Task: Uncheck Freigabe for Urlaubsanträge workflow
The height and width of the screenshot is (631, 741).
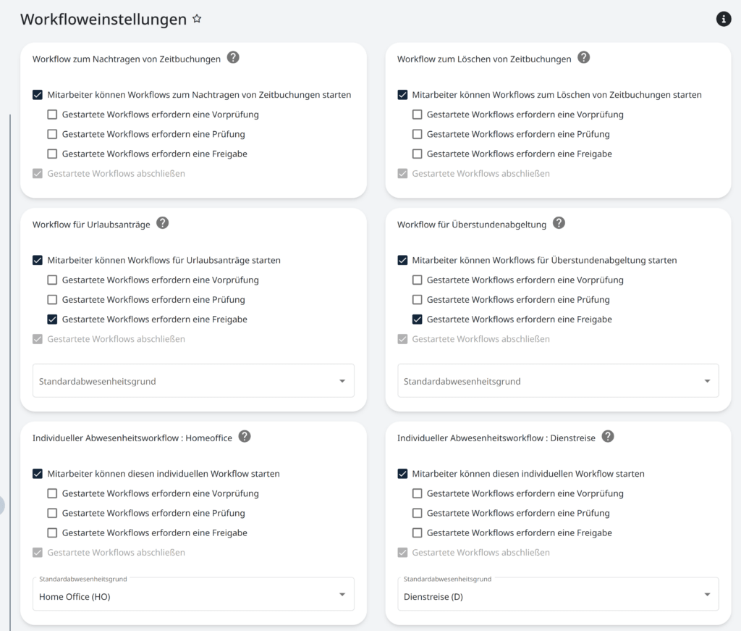Action: pos(51,319)
